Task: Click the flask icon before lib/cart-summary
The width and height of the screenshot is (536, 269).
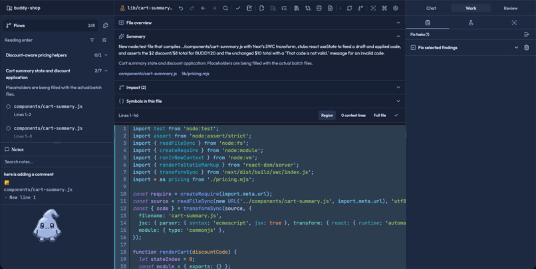Action: click(122, 8)
